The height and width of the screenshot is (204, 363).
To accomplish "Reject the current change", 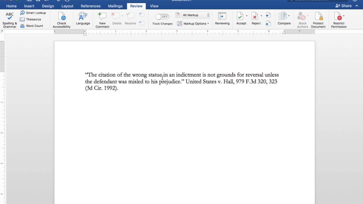I will point(255,19).
